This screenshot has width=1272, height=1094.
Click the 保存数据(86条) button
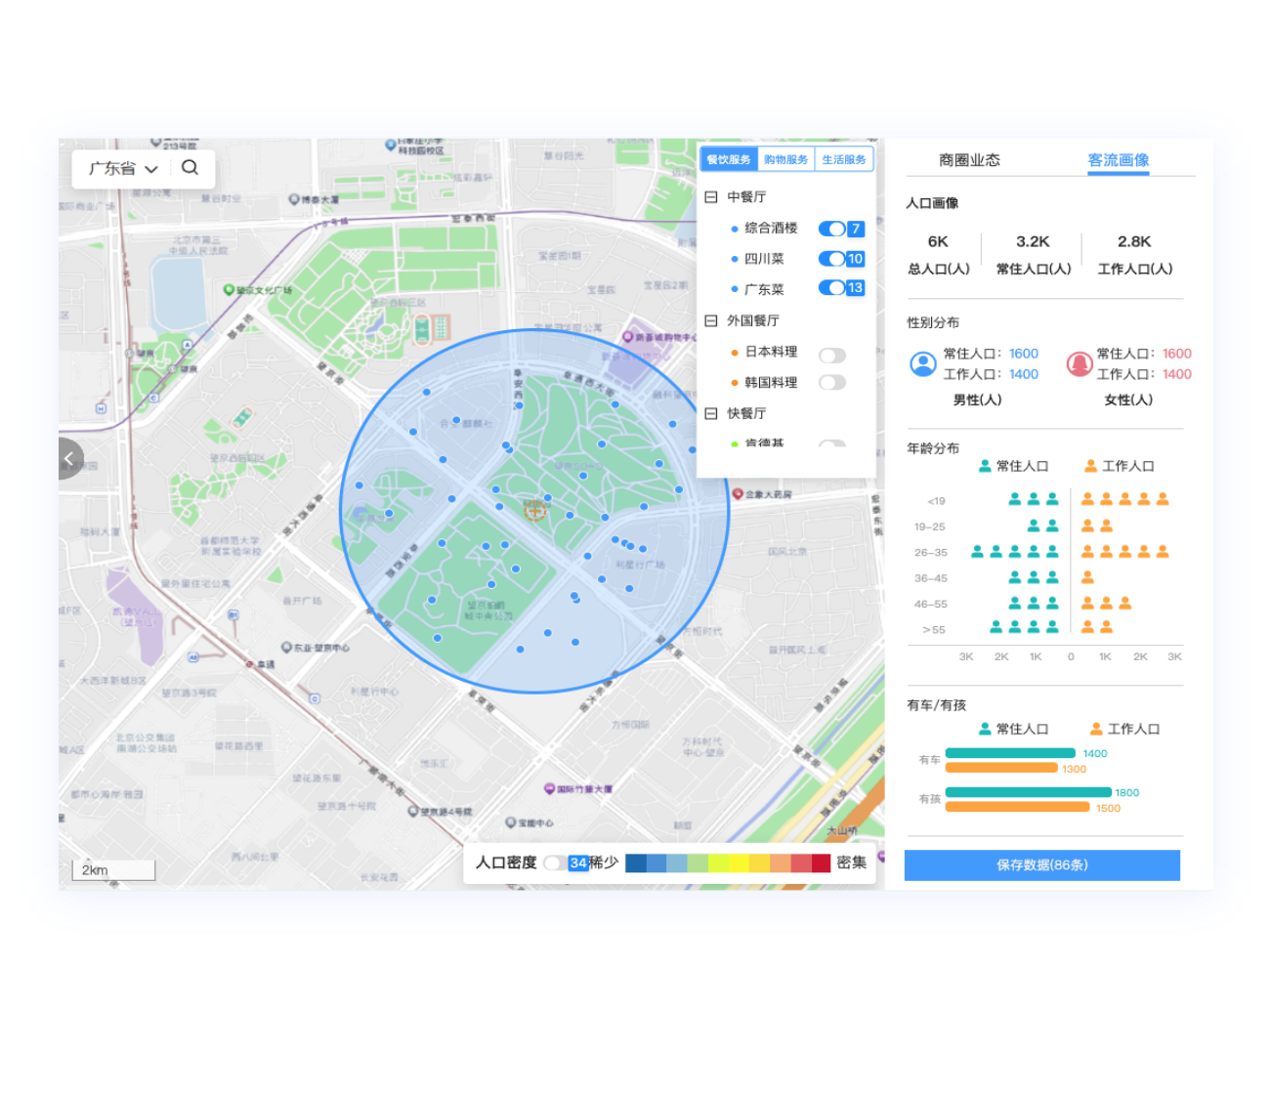1041,864
